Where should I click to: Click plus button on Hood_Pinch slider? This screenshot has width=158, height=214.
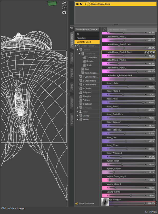point(146,102)
